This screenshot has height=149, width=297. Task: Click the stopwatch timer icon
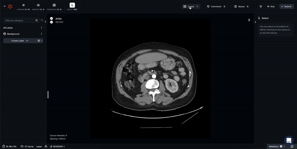click(x=4, y=146)
